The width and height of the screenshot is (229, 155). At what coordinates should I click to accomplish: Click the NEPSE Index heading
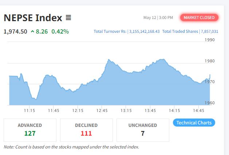33,18
